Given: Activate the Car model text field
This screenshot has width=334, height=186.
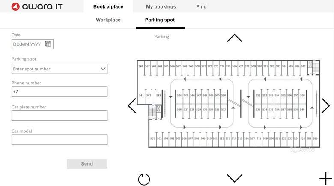Looking at the screenshot, I should tap(60, 139).
